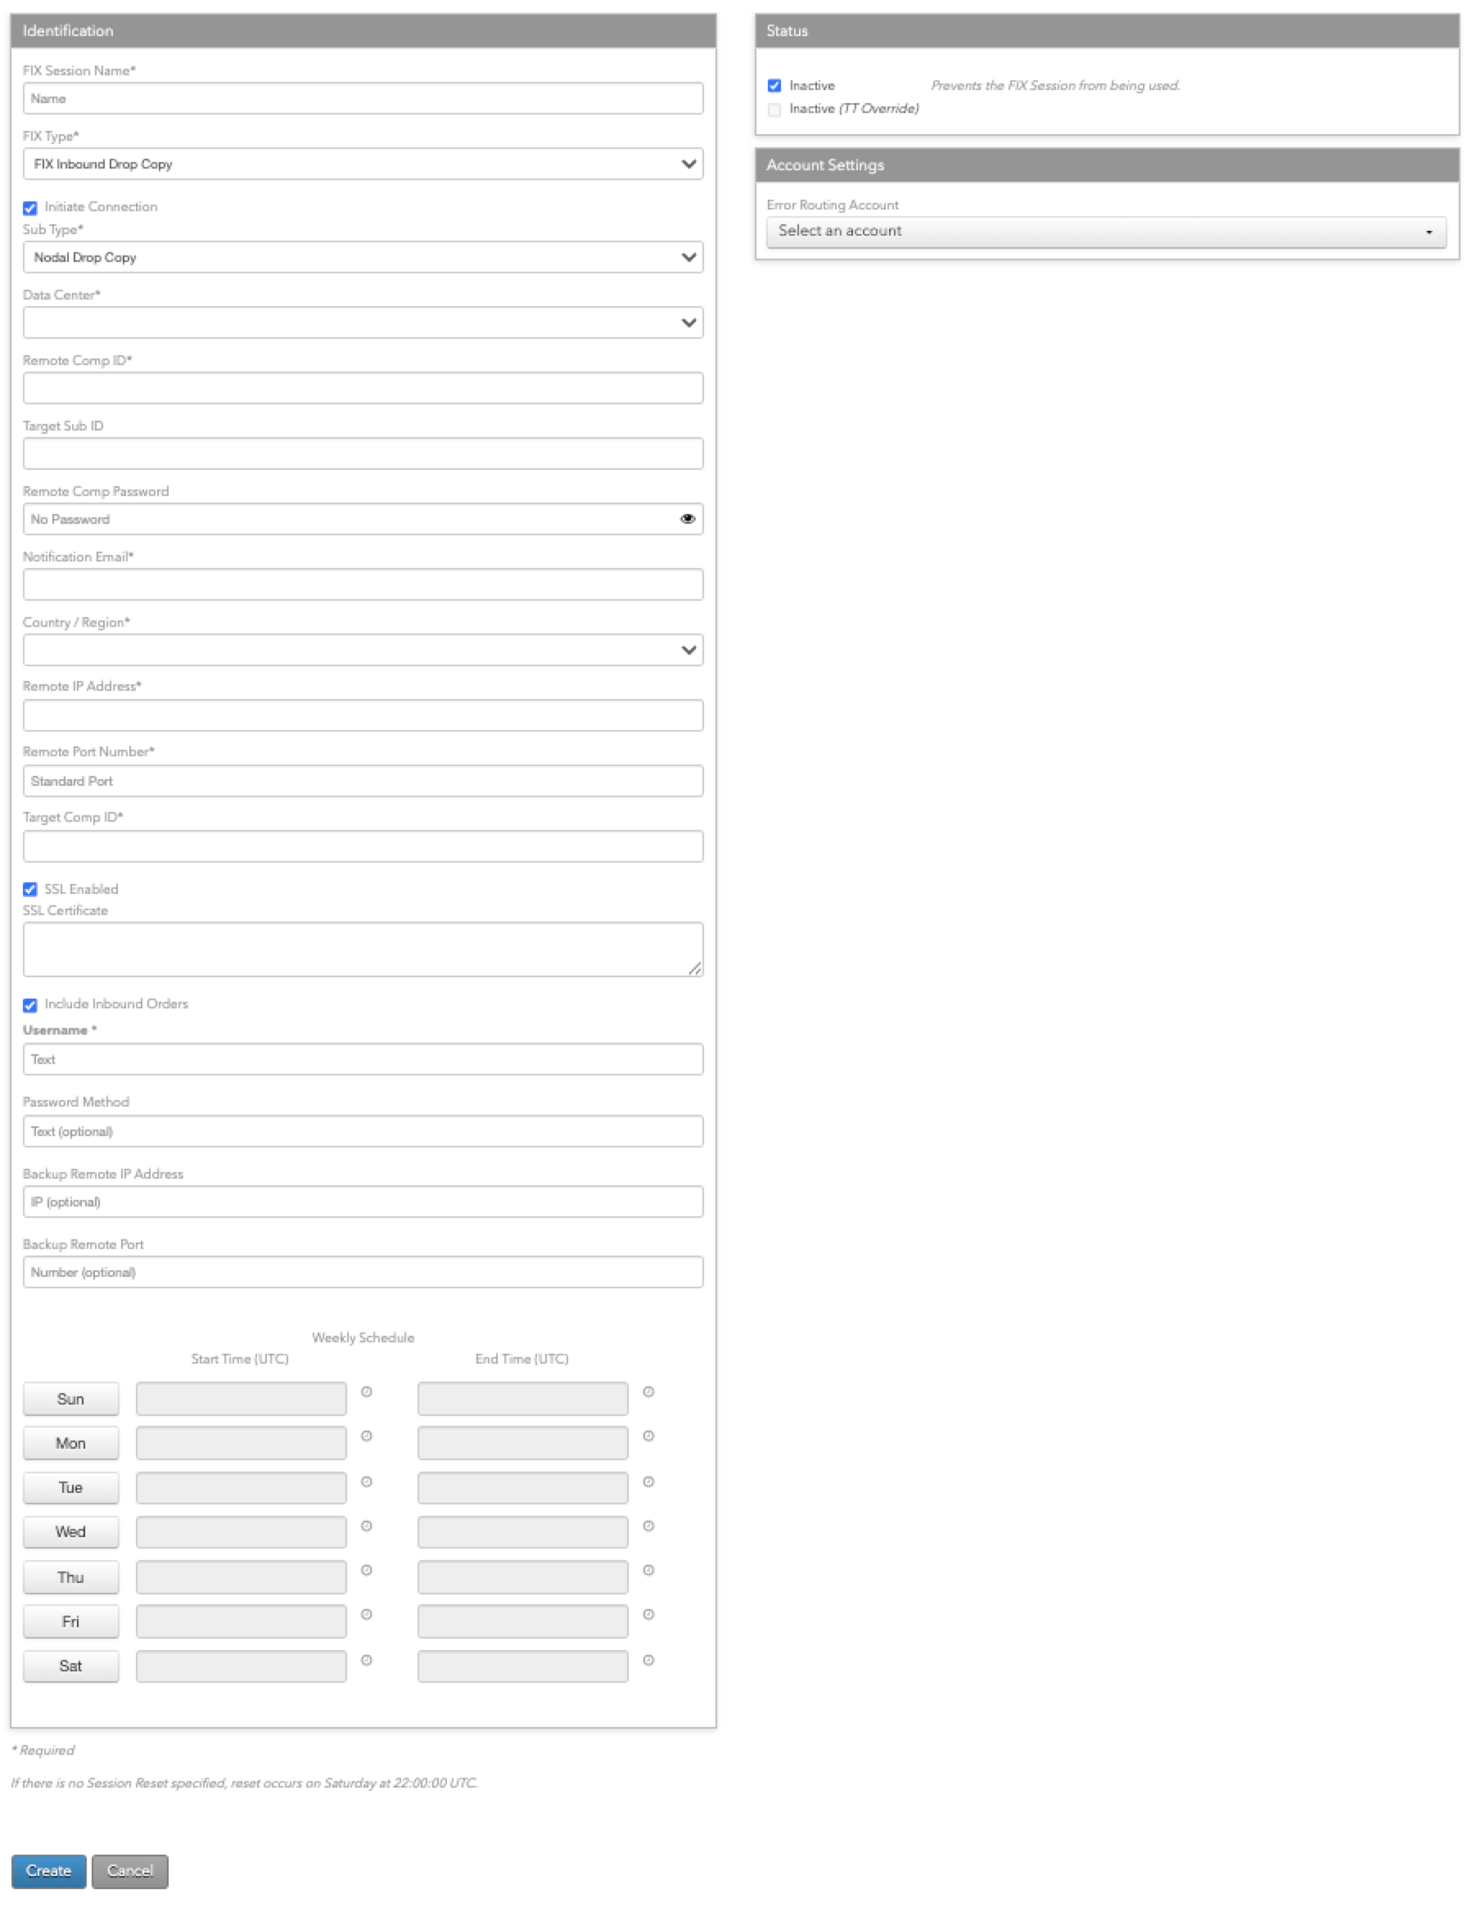Show password with the eye icon
Viewport: 1467px width, 1912px height.
point(687,520)
